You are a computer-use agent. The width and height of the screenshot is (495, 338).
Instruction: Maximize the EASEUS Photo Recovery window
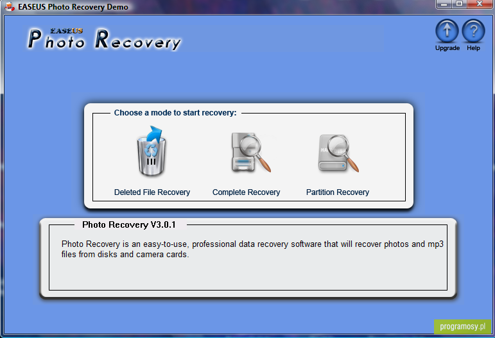(459, 4)
